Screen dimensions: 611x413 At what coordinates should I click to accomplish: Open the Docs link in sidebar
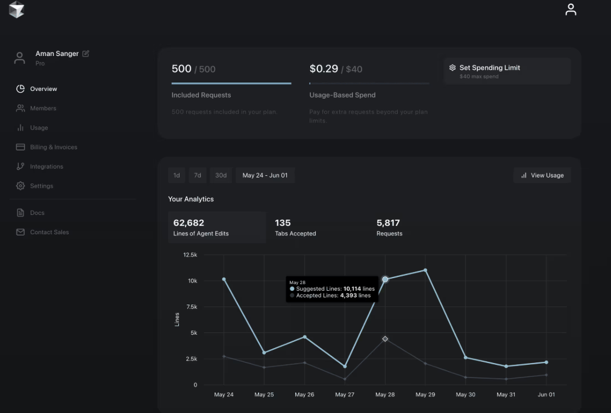tap(37, 213)
